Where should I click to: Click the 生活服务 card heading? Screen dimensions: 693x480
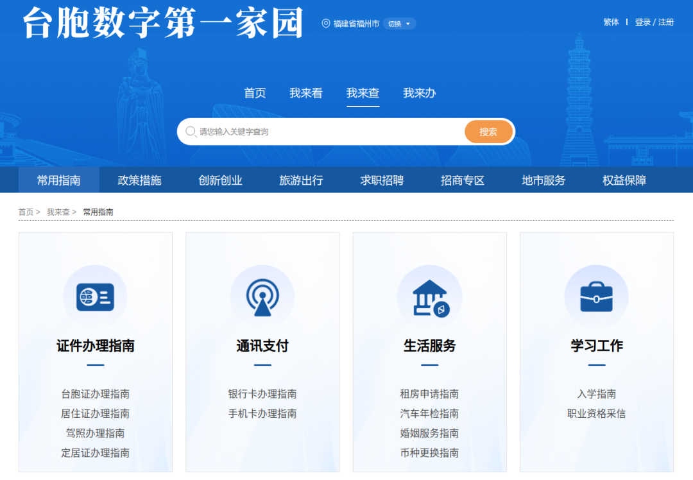(429, 345)
